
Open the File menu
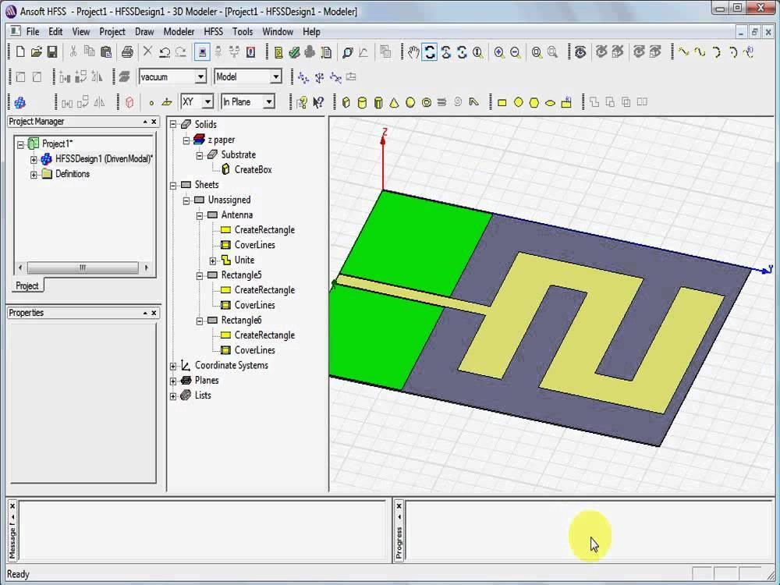click(32, 32)
